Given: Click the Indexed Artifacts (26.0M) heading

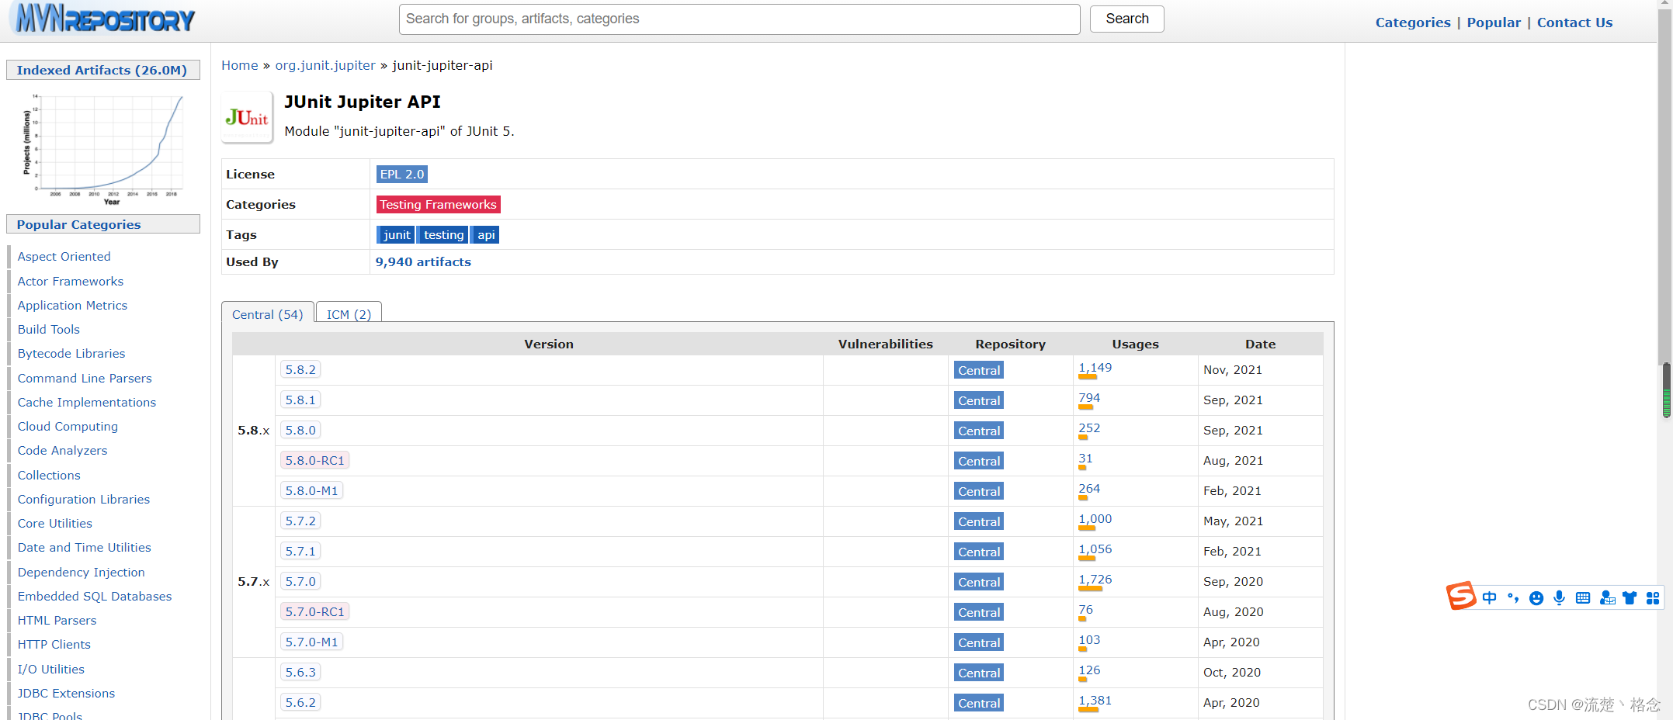Looking at the screenshot, I should [102, 70].
